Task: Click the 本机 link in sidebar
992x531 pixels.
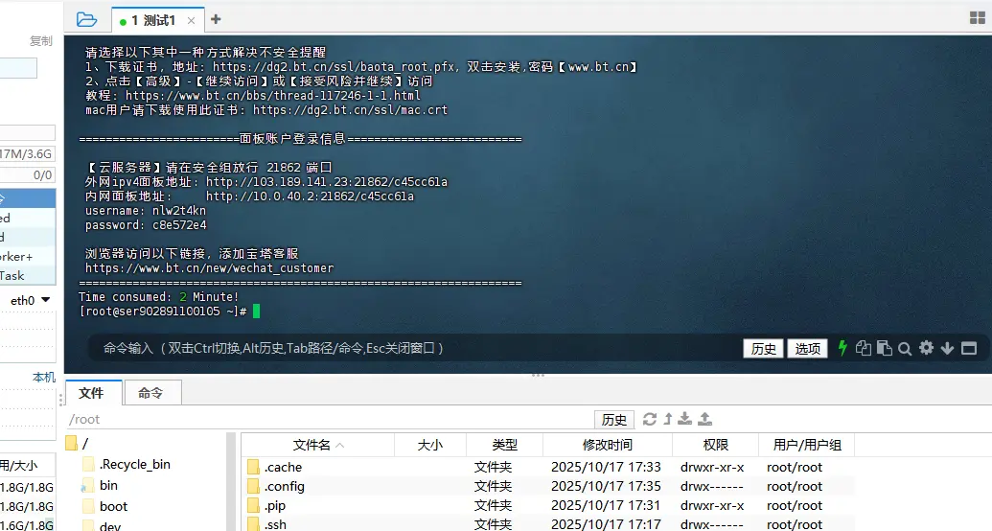Action: tap(44, 378)
